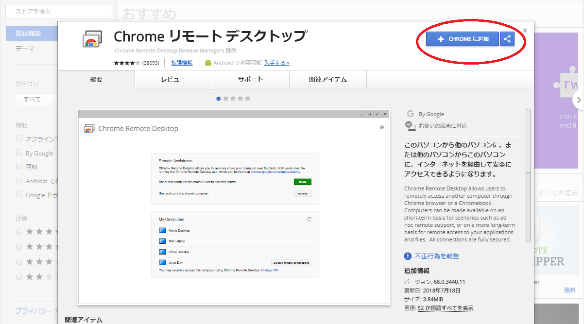The width and height of the screenshot is (584, 324).
Task: Toggle the オフライン checkbox
Action: click(19, 138)
